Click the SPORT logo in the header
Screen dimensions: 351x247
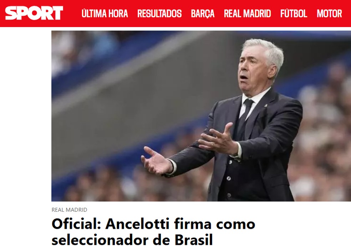[34, 13]
